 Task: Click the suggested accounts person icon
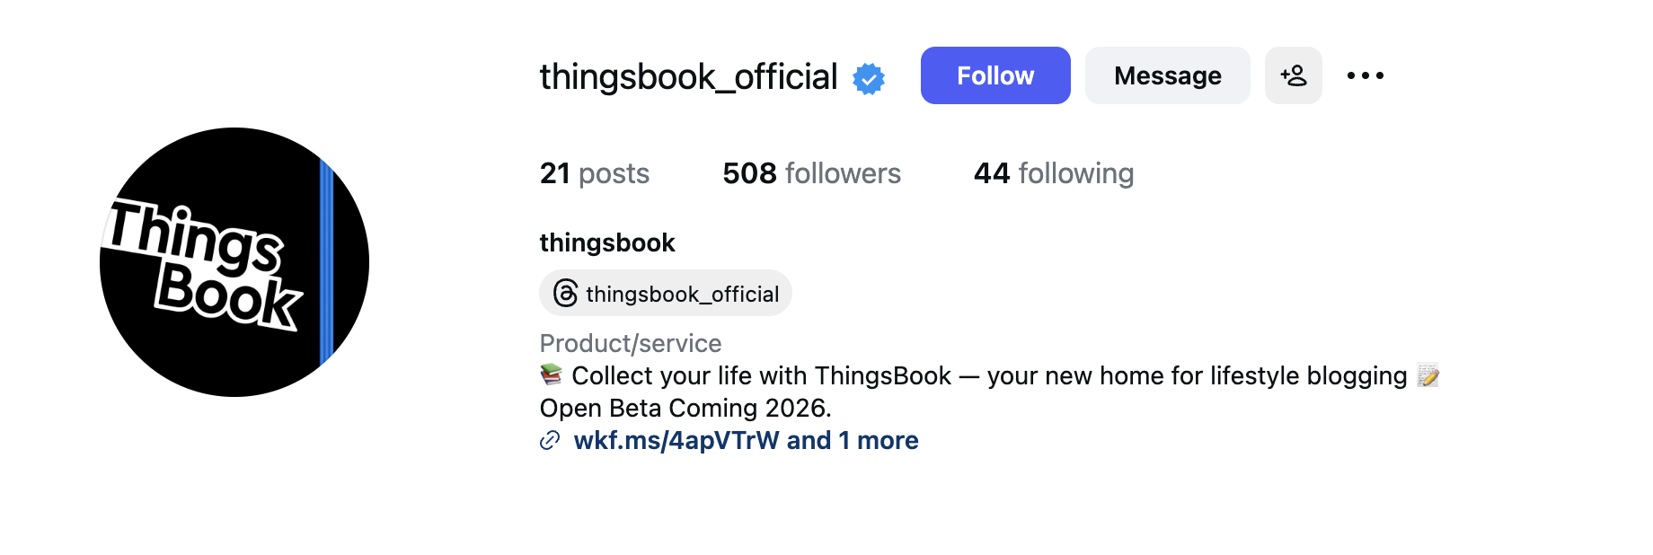click(1294, 75)
